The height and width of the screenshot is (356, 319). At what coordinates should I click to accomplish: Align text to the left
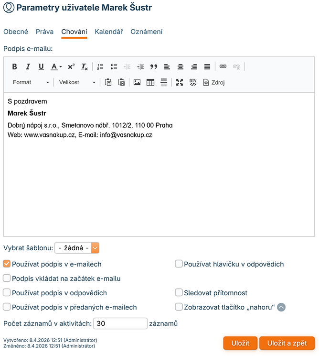[x=167, y=67]
